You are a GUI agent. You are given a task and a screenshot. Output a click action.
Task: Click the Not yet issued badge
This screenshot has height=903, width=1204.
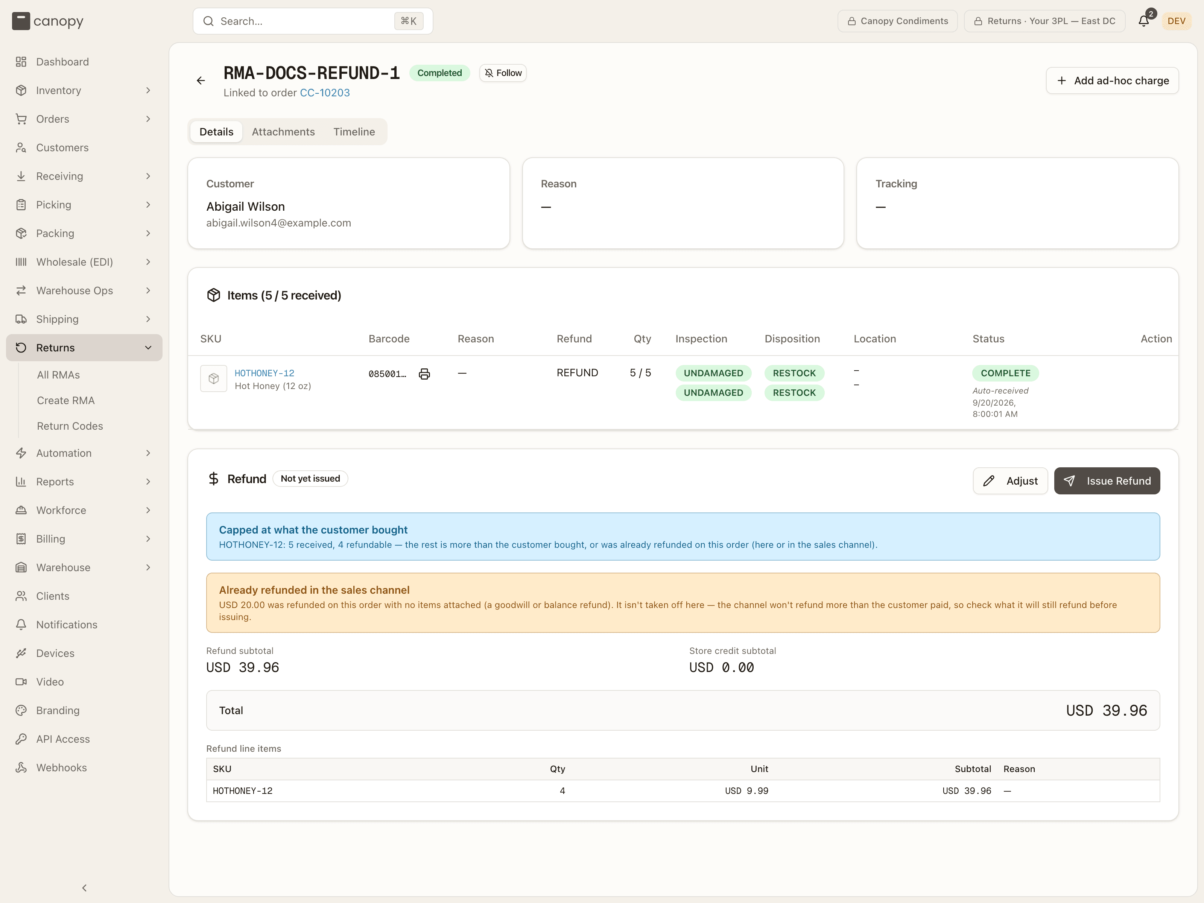310,479
